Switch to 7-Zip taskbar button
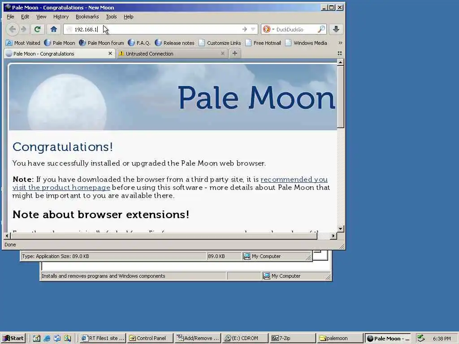The image size is (459, 344). coord(293,338)
